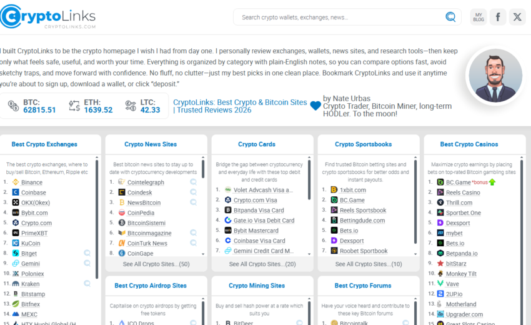Open review bubble next to Gemini exchange
The image size is (531, 325).
click(87, 263)
